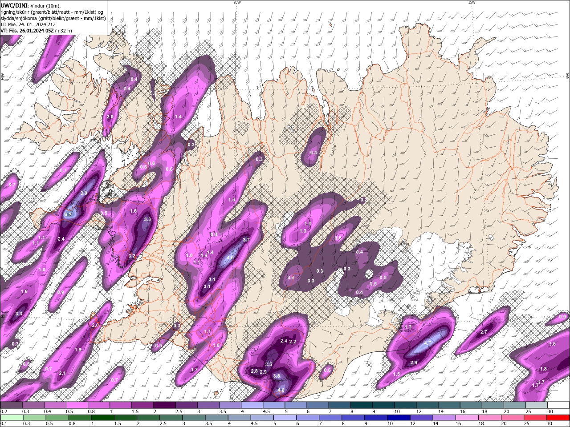The height and width of the screenshot is (427, 570).
Task: Click the 12 tick label on the snow scale
Action: point(419,411)
